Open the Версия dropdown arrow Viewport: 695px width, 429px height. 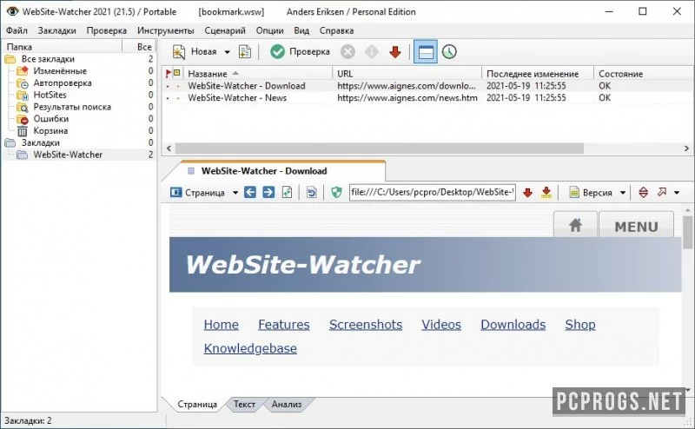623,193
